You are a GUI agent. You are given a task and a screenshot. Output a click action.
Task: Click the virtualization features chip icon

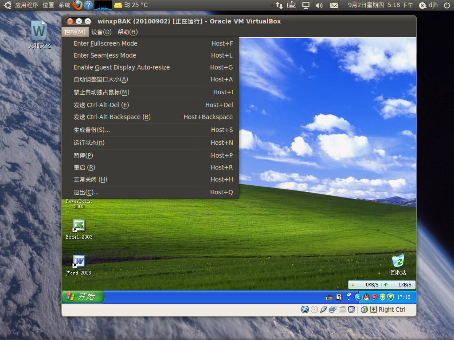pyautogui.click(x=351, y=309)
